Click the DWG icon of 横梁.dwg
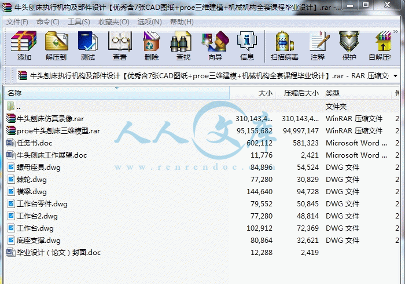The width and height of the screenshot is (405, 284). (x=11, y=191)
